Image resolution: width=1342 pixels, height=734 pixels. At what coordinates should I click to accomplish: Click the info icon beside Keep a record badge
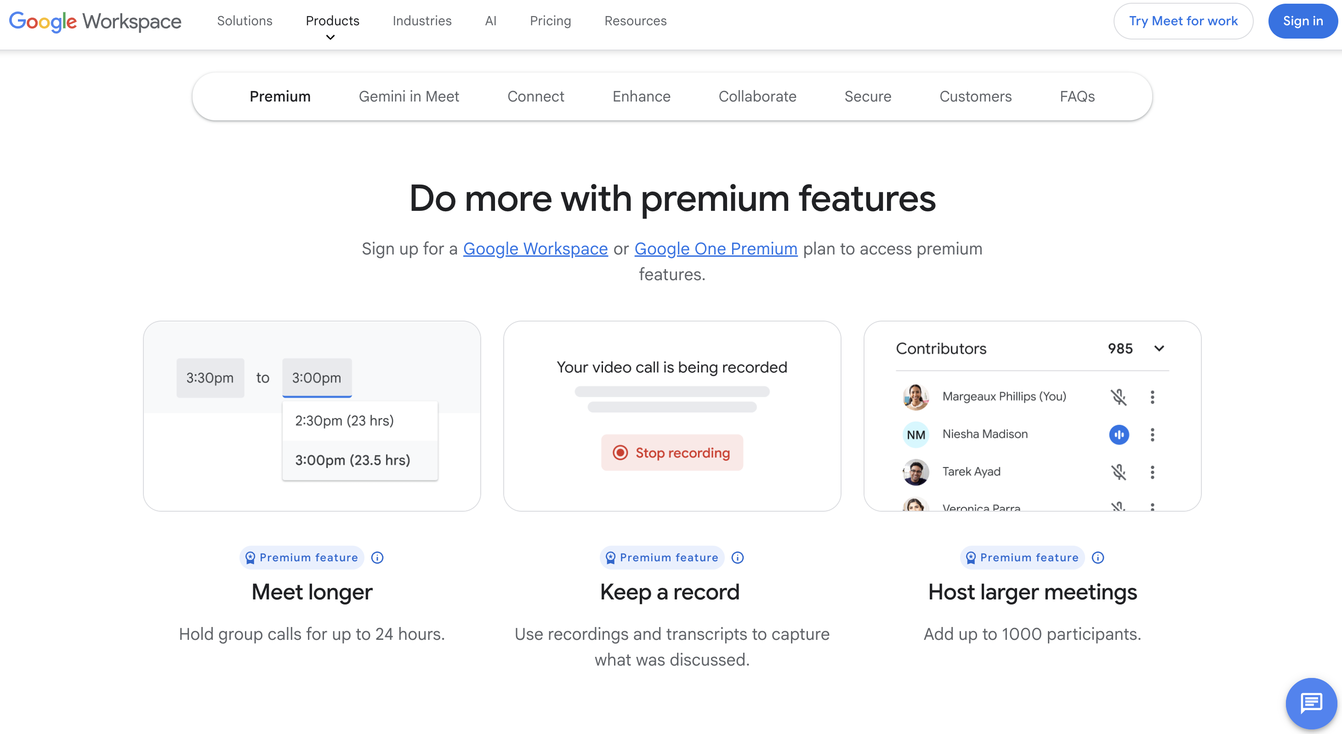click(738, 557)
